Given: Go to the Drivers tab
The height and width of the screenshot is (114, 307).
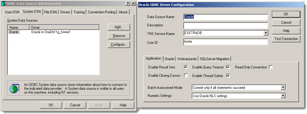Looking at the screenshot, I should click(x=65, y=12).
